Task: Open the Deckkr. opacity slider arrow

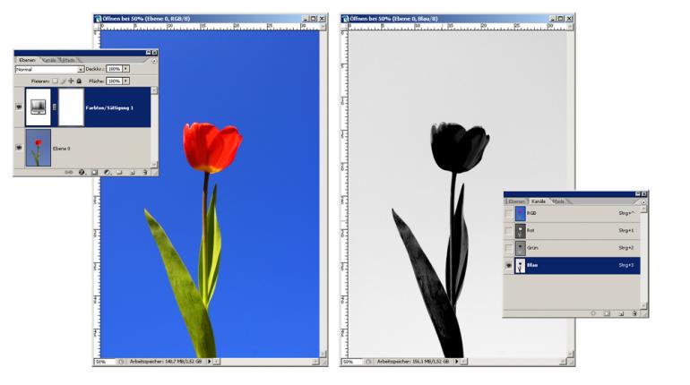Action: coord(125,69)
